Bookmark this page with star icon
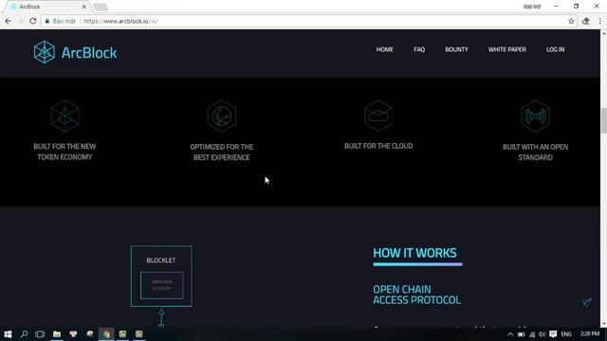This screenshot has width=607, height=341. point(571,21)
